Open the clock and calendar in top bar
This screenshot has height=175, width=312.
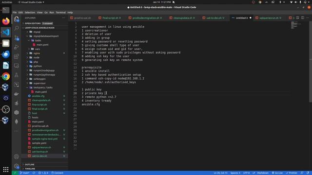click(x=162, y=2)
